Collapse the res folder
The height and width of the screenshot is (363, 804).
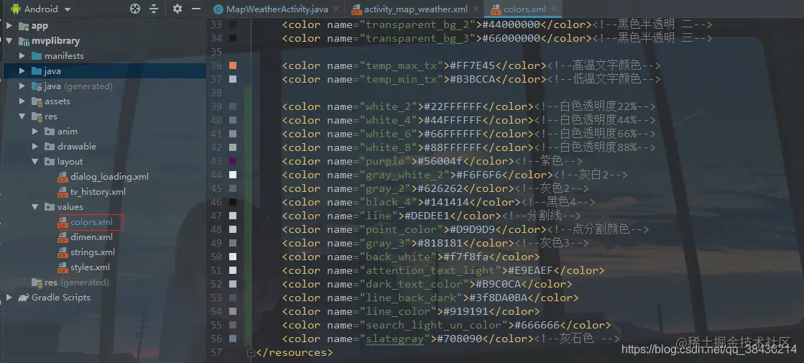[x=22, y=116]
